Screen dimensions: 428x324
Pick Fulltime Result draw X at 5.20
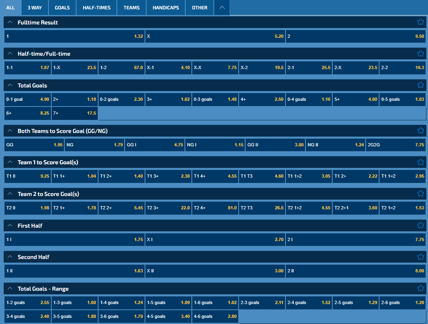coord(215,36)
